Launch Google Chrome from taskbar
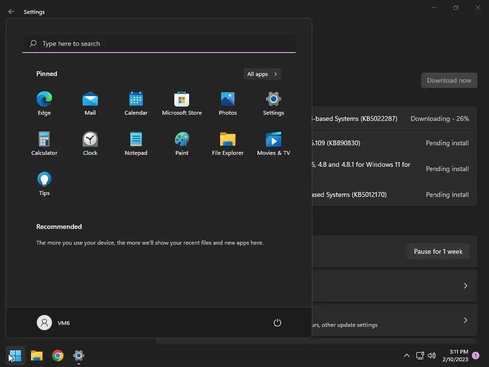This screenshot has height=367, width=489. (x=58, y=356)
